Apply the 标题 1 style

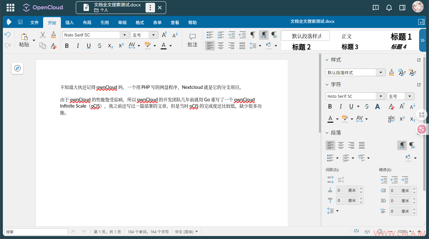point(401,37)
